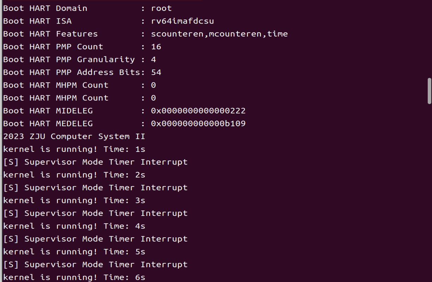Click the ISA value rv64imafdcsu
The image size is (432, 282).
[182, 21]
